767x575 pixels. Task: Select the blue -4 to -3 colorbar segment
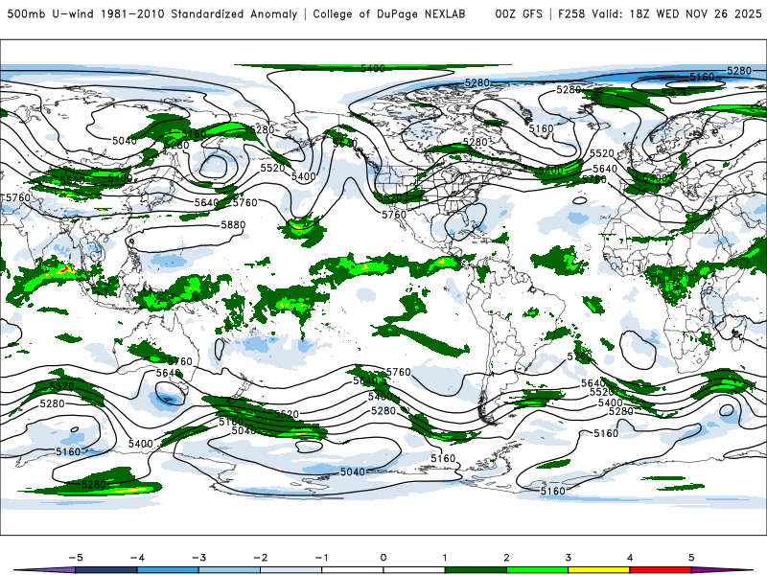click(x=168, y=570)
